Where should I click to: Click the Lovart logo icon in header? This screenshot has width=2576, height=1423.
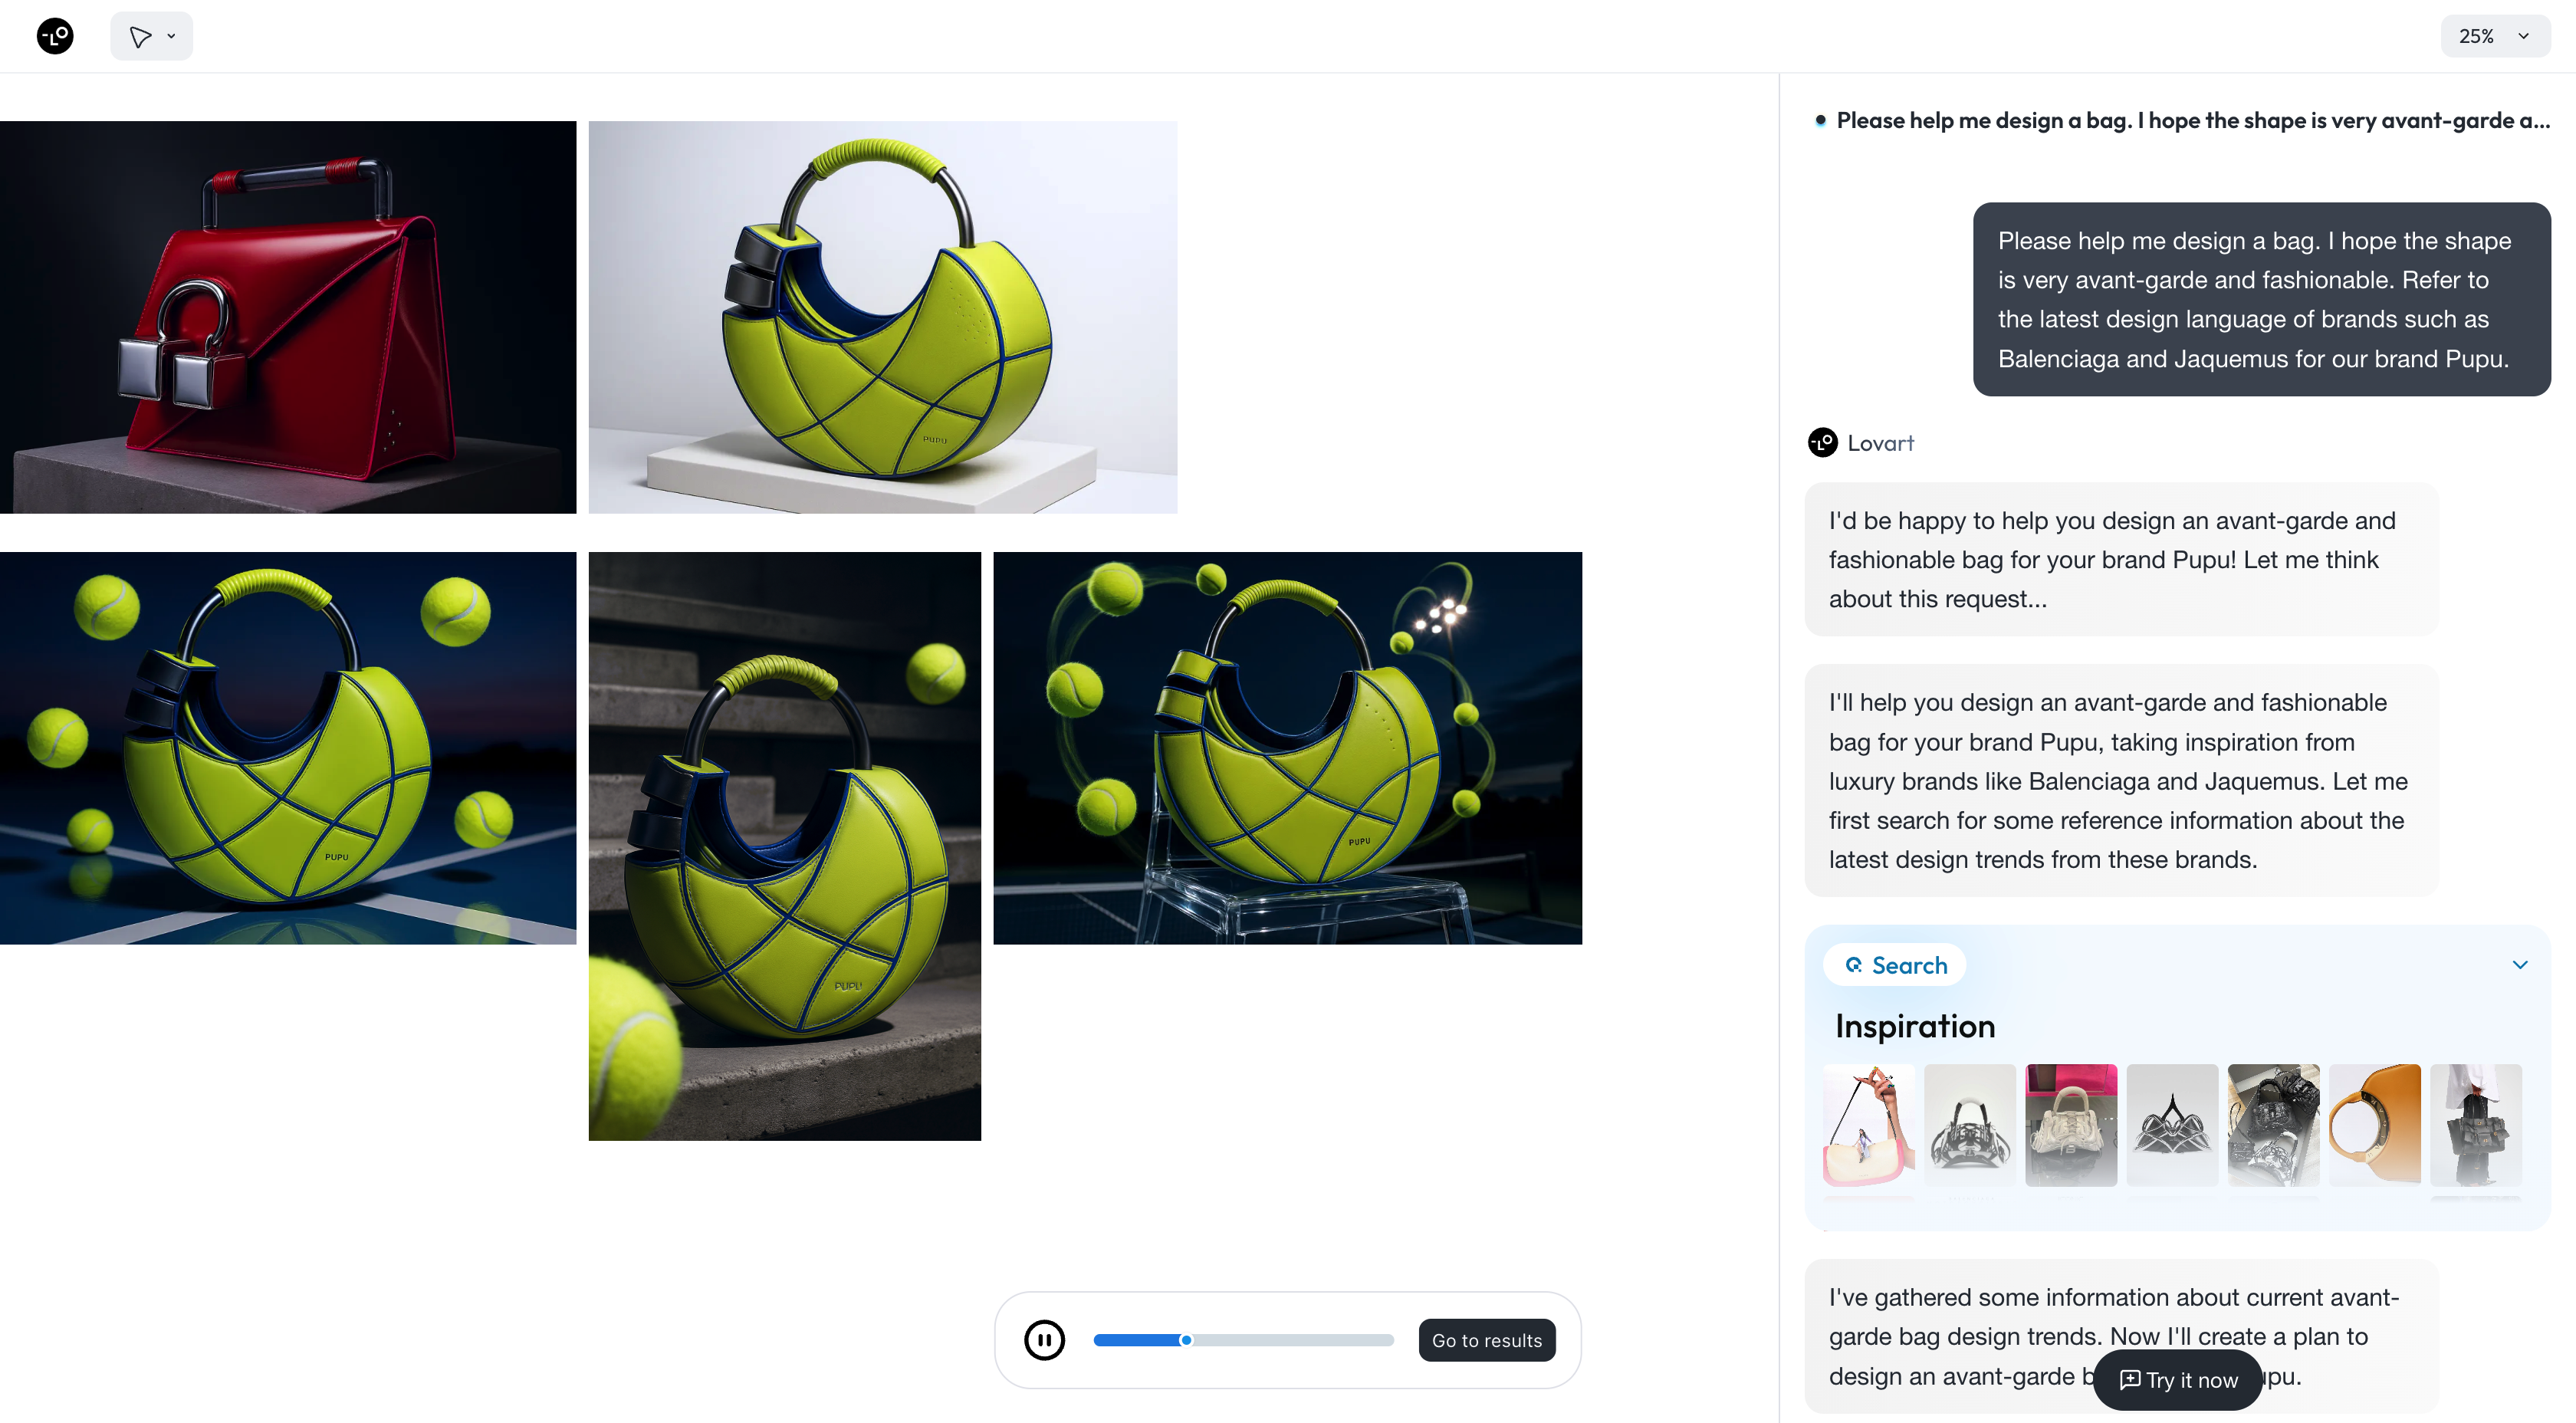pyautogui.click(x=55, y=36)
